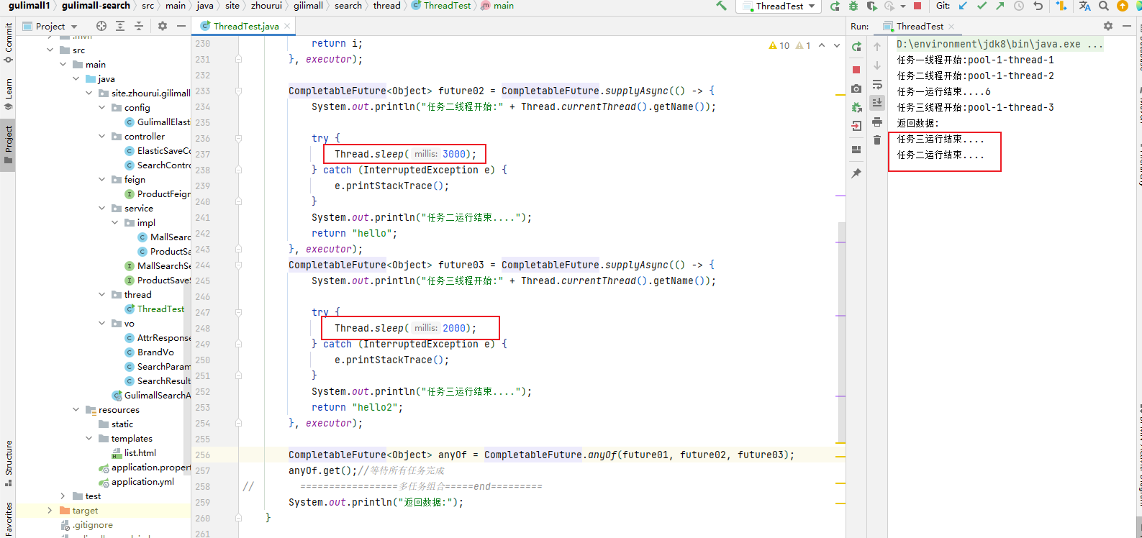Open the warnings indicator showing 10
Screen dimensions: 1142x538
tap(779, 45)
